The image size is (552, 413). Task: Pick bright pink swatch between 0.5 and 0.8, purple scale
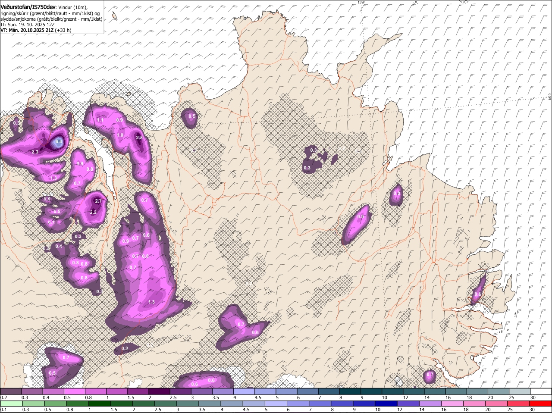click(x=74, y=391)
